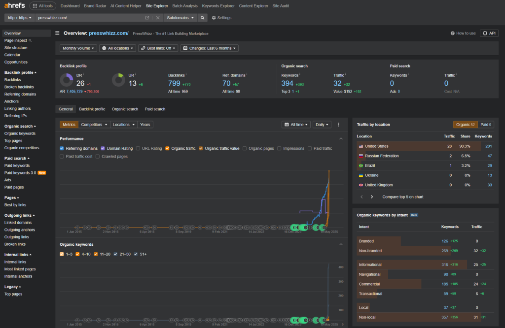The height and width of the screenshot is (328, 505).
Task: Enable Impressions checkbox
Action: (279, 149)
